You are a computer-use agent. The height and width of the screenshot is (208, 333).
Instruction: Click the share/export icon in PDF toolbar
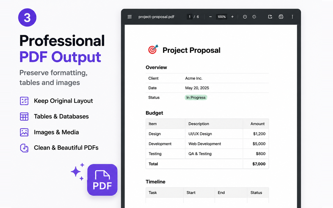point(270,17)
